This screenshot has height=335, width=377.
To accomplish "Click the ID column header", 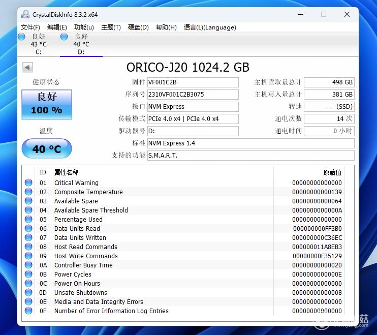I will [x=43, y=172].
